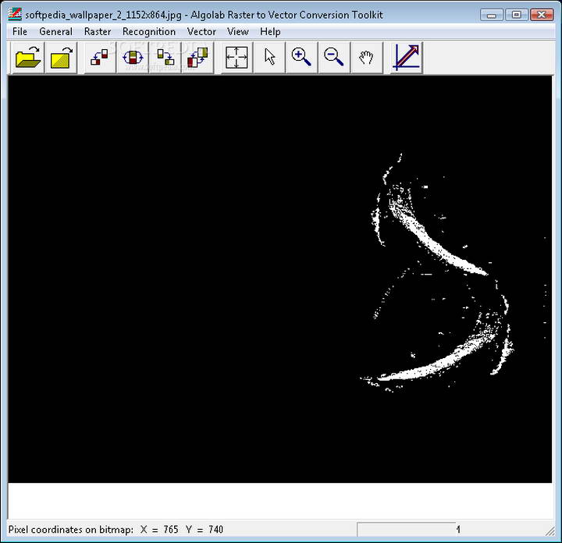Click the olive-to-white squares conversion icon
Screen dimensions: 562x543
tap(165, 57)
